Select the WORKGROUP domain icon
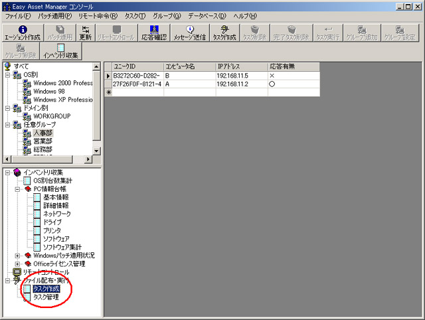Screen dimensions: 425x320 pos(27,116)
